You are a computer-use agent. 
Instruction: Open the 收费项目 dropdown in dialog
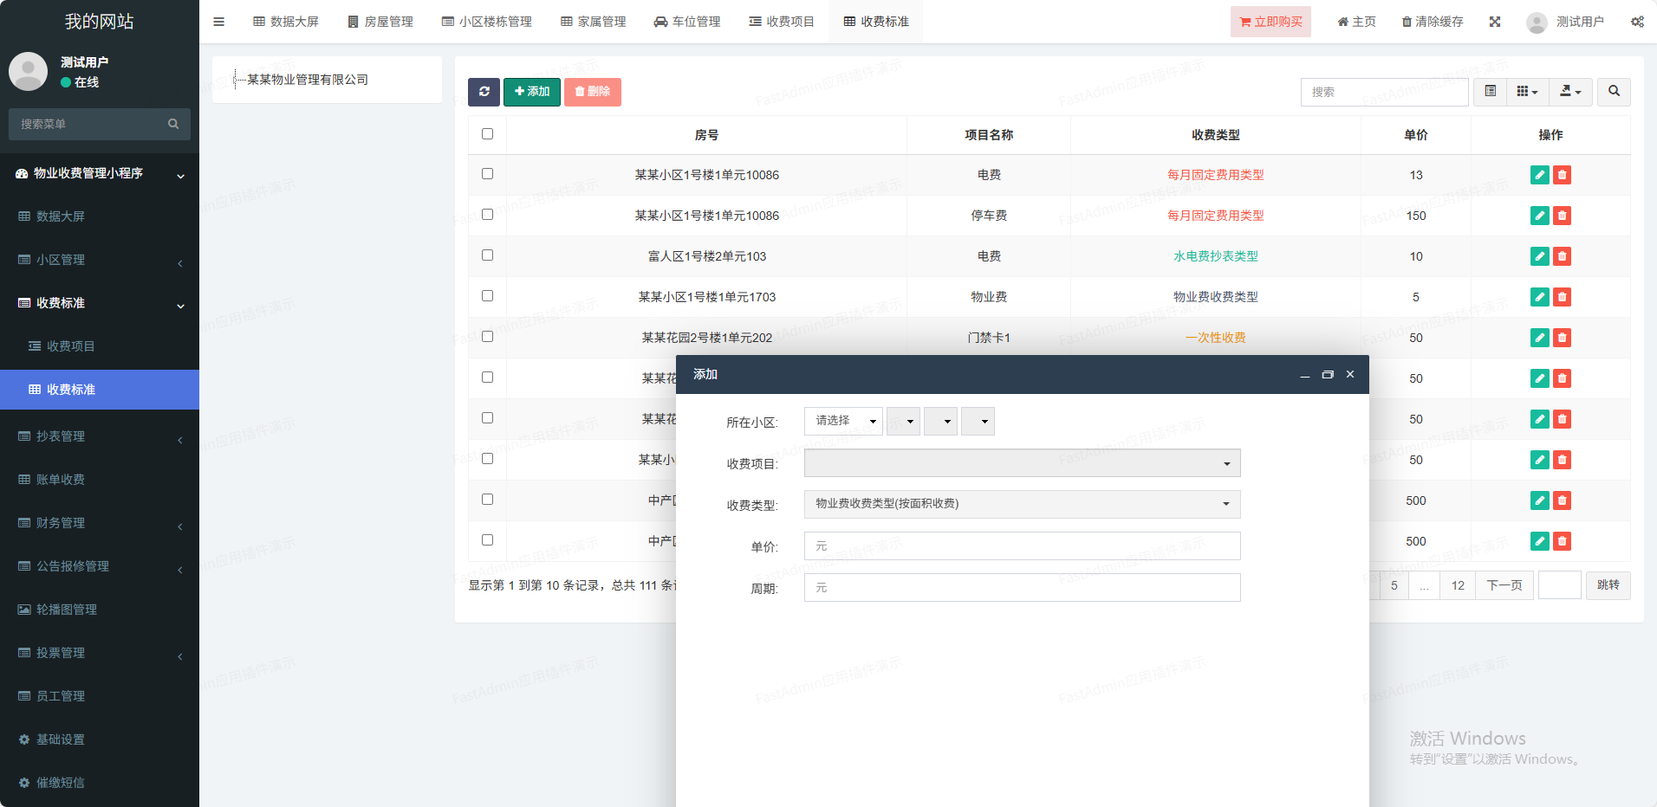[x=1022, y=463]
